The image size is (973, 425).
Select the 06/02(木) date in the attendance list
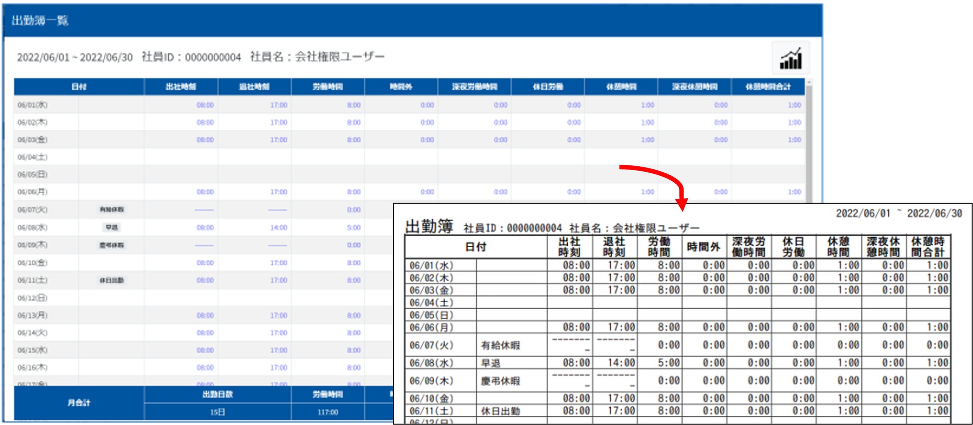[x=32, y=122]
